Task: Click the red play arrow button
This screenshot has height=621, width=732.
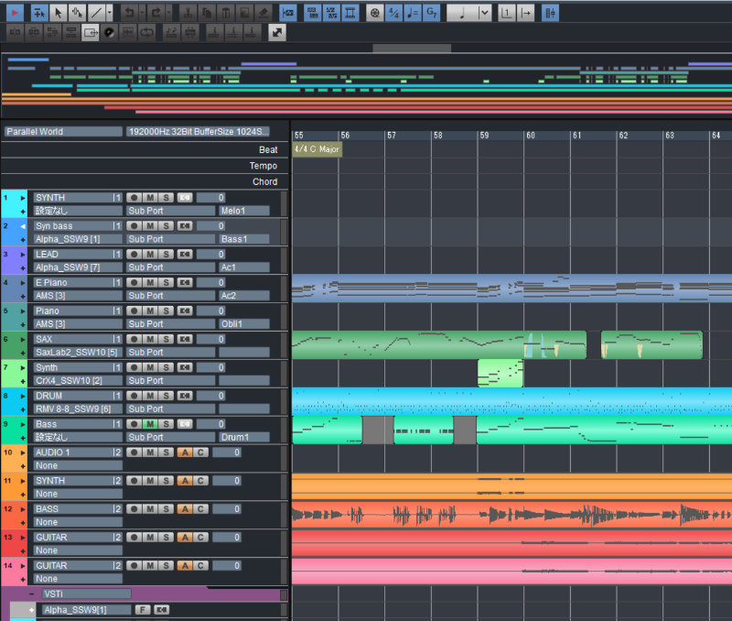Action: 15,13
